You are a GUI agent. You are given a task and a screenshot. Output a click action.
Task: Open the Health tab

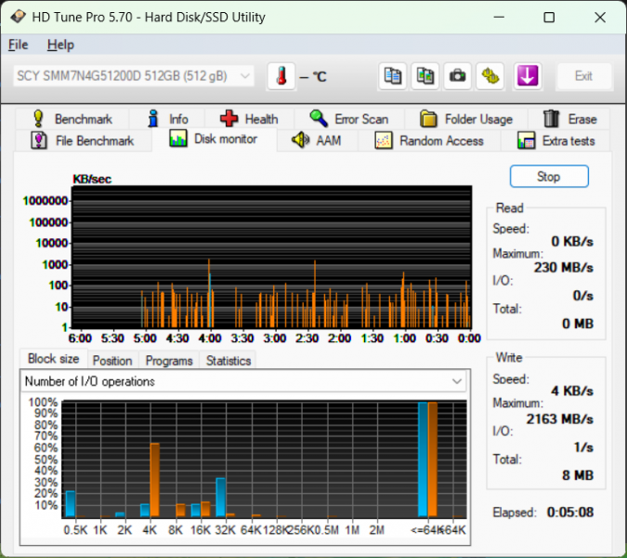250,119
